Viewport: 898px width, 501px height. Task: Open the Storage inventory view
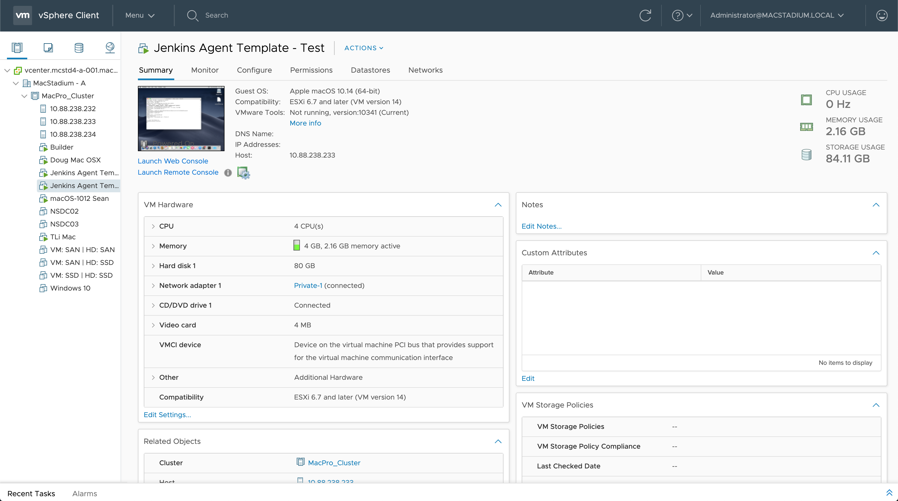[79, 48]
